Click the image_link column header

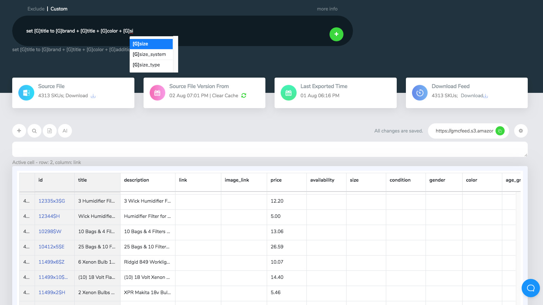point(244,182)
